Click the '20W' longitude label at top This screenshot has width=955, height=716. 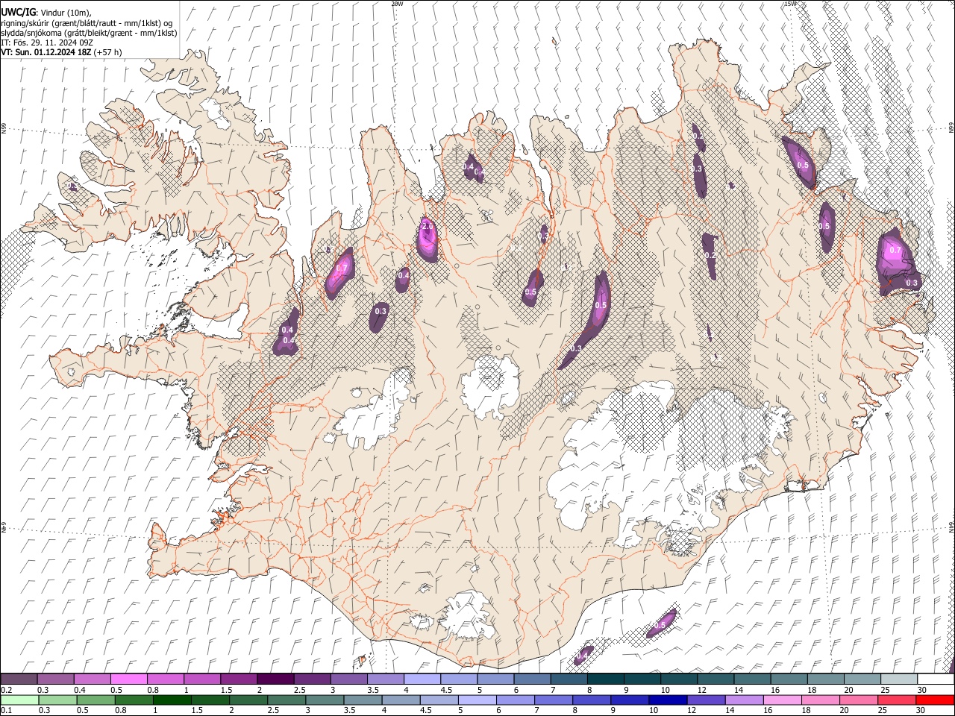[x=397, y=4]
